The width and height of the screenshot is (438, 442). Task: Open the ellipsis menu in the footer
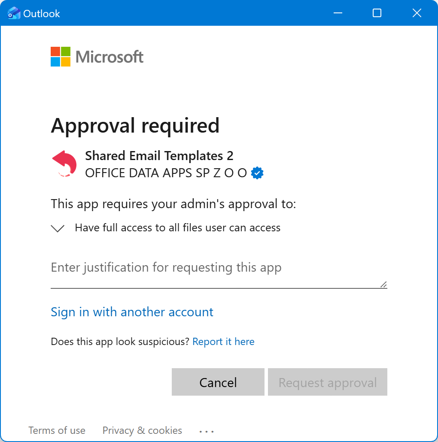(x=207, y=430)
